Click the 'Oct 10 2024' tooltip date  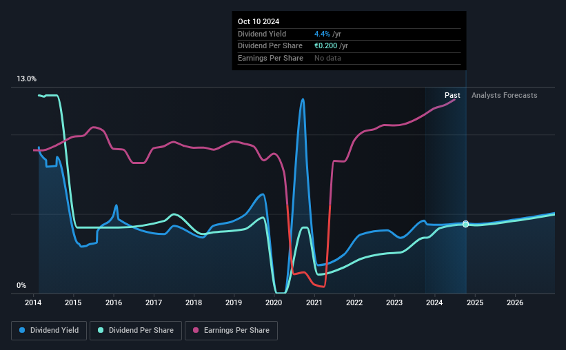(259, 21)
